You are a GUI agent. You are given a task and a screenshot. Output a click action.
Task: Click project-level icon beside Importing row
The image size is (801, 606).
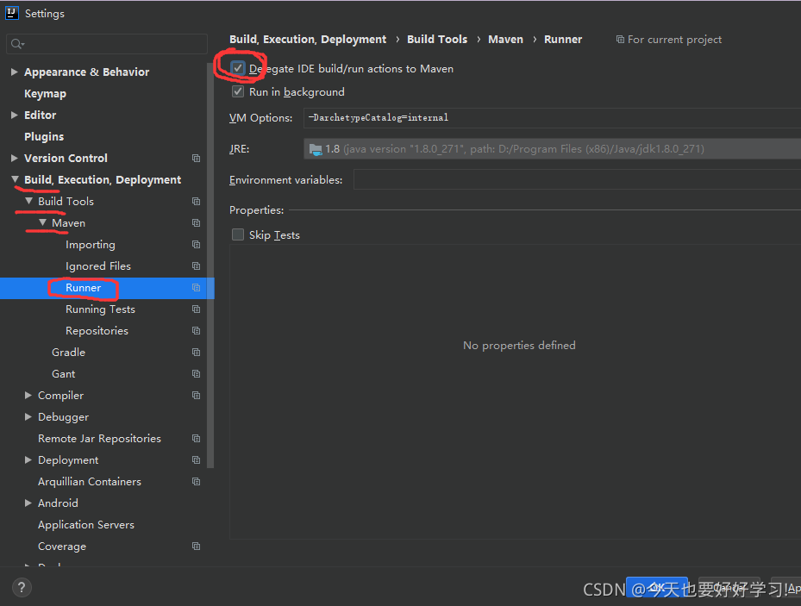point(197,245)
